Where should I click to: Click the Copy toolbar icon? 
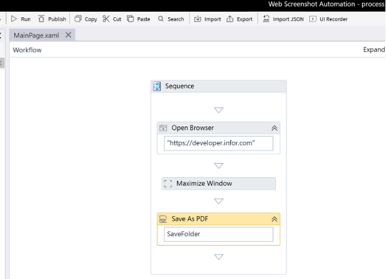click(78, 19)
